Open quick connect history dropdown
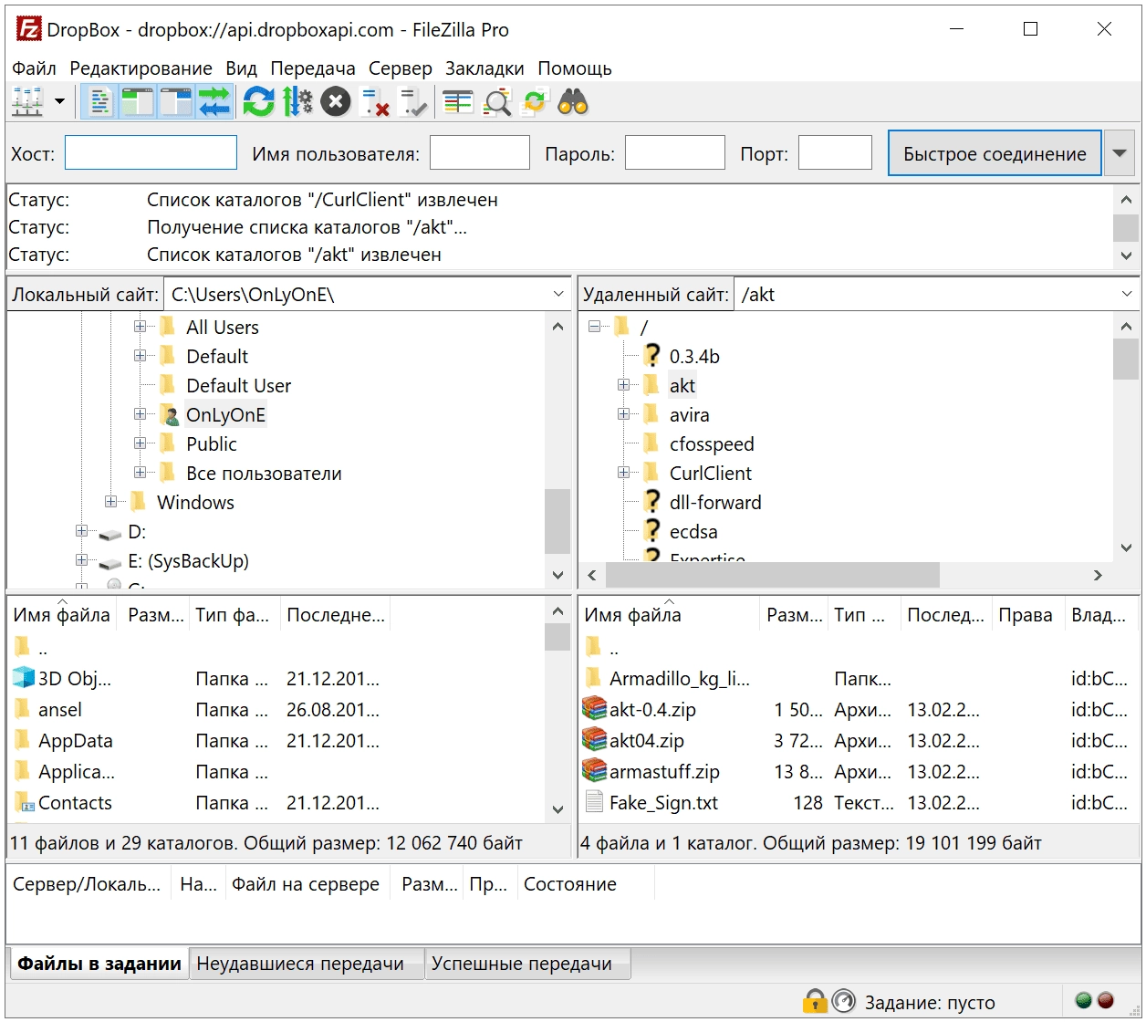 (x=1120, y=153)
